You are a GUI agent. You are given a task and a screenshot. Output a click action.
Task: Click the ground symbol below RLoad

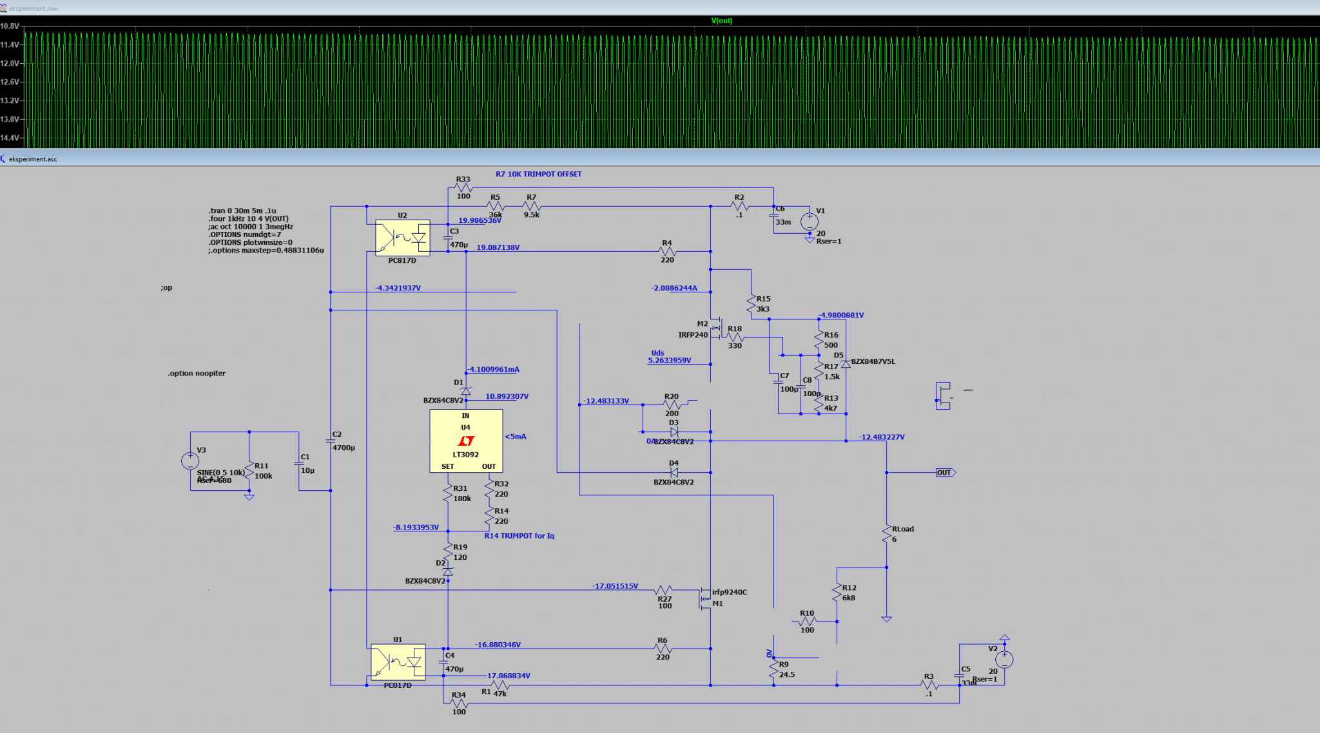coord(887,619)
